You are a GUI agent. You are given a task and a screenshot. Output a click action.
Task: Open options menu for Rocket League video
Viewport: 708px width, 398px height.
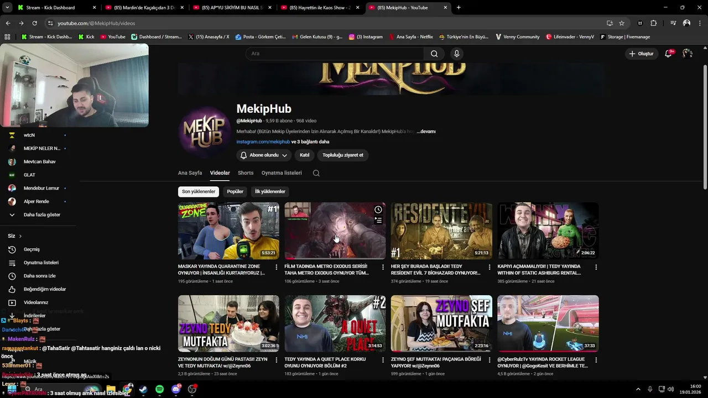596,360
